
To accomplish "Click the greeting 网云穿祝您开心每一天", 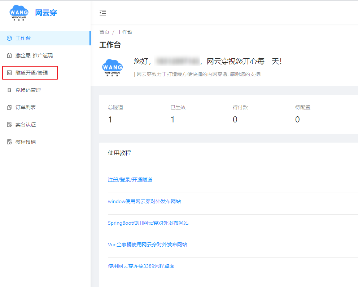I will [244, 61].
